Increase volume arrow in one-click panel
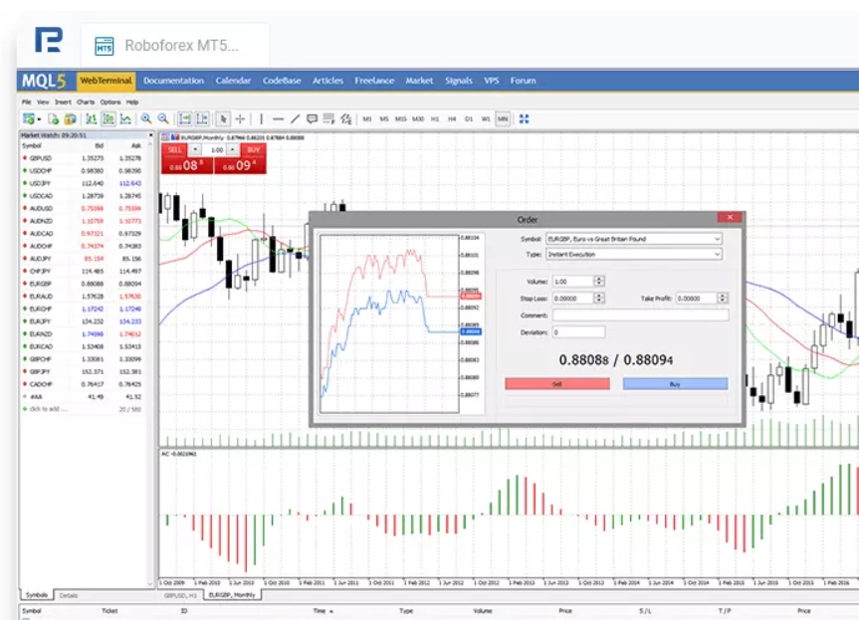Screen dimensions: 859x620 233,150
